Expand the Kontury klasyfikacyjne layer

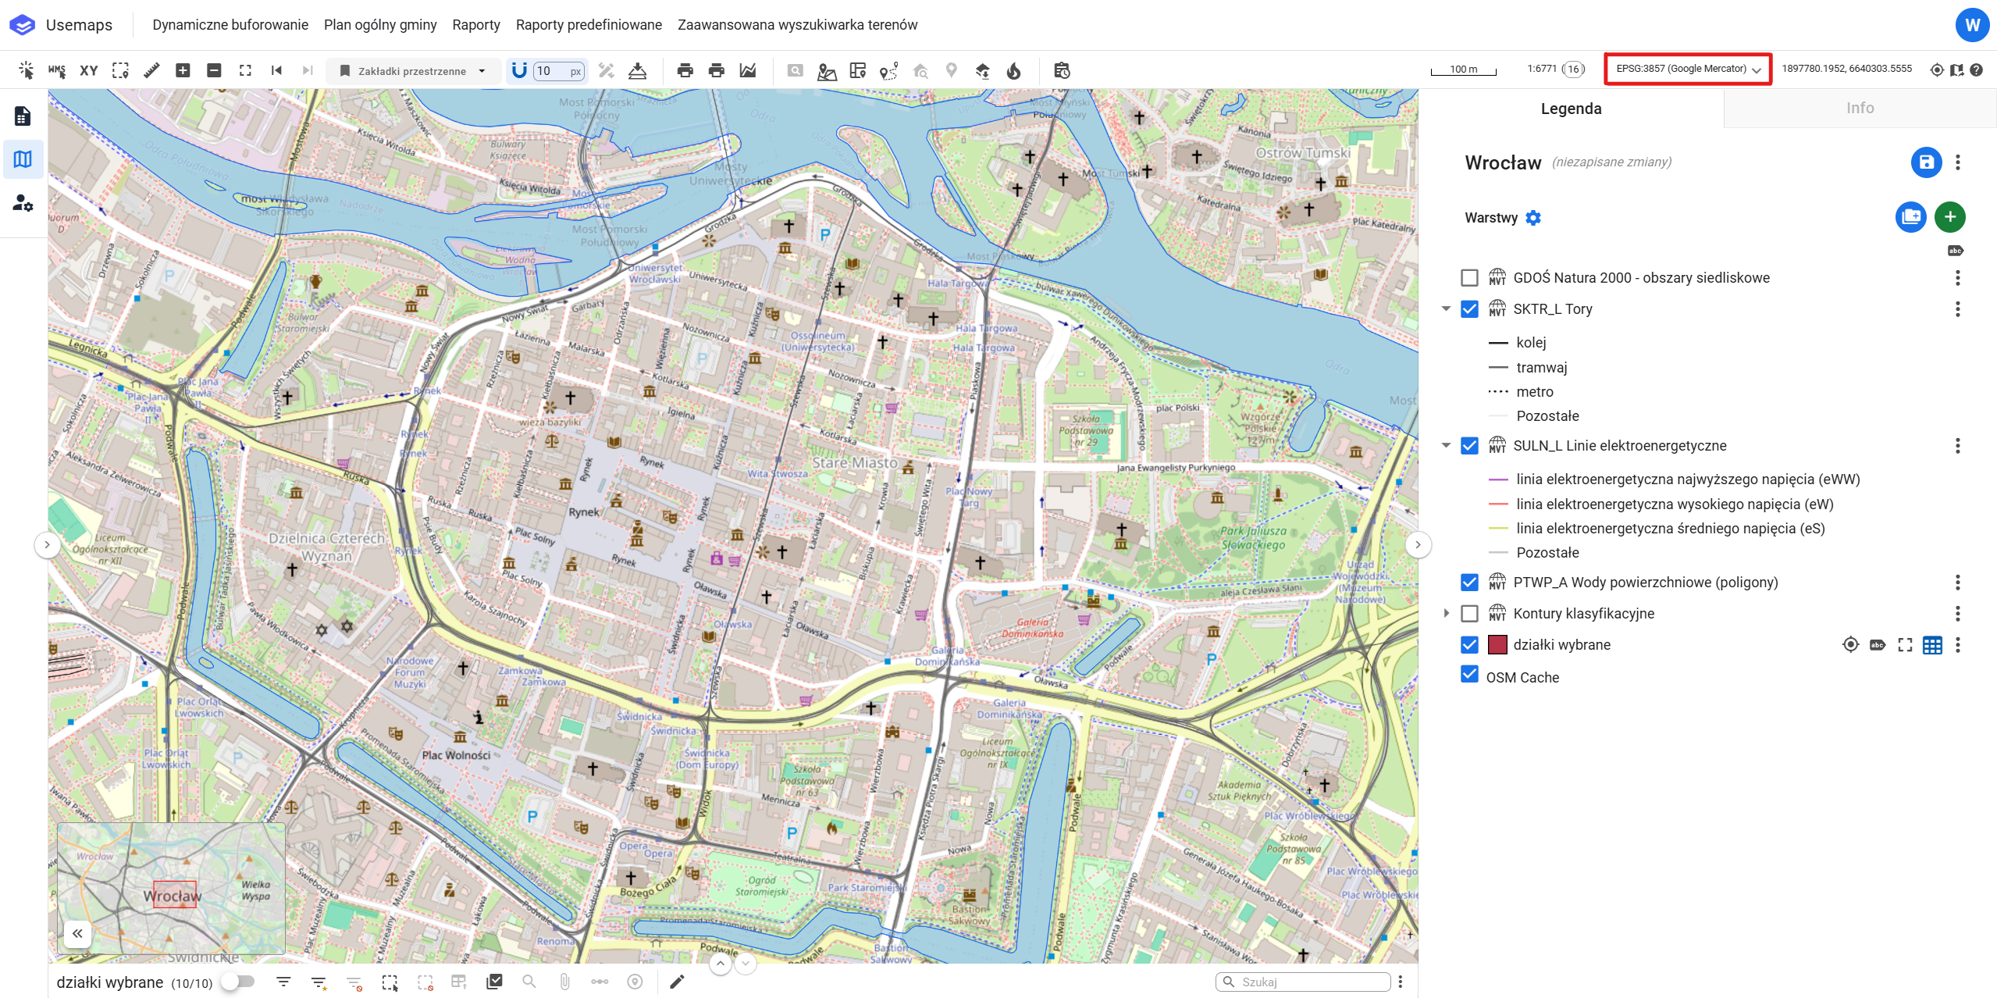(1446, 614)
